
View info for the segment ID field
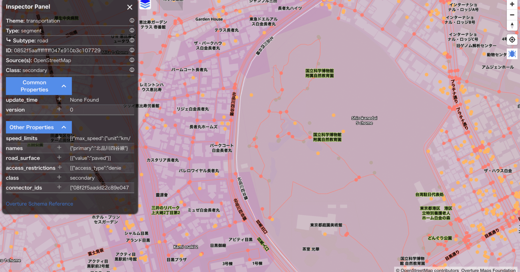pyautogui.click(x=132, y=50)
